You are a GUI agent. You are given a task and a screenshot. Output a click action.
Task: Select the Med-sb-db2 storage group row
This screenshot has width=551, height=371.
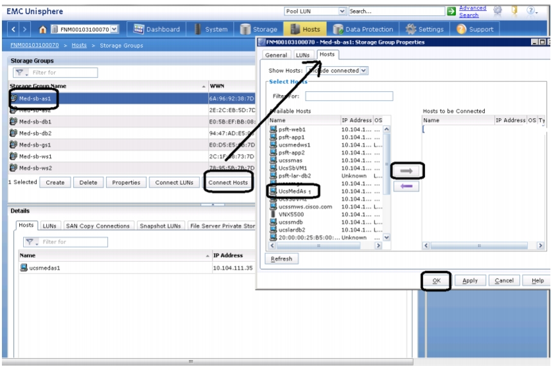click(132, 133)
